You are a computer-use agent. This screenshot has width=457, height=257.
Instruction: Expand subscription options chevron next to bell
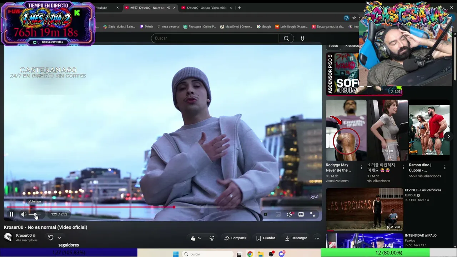point(59,238)
